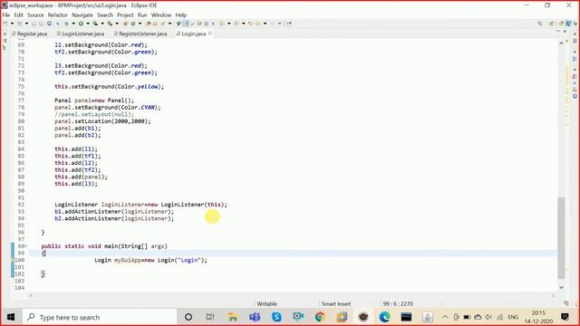Click the Debug bug toolbar icon
This screenshot has width=580, height=326.
point(66,24)
